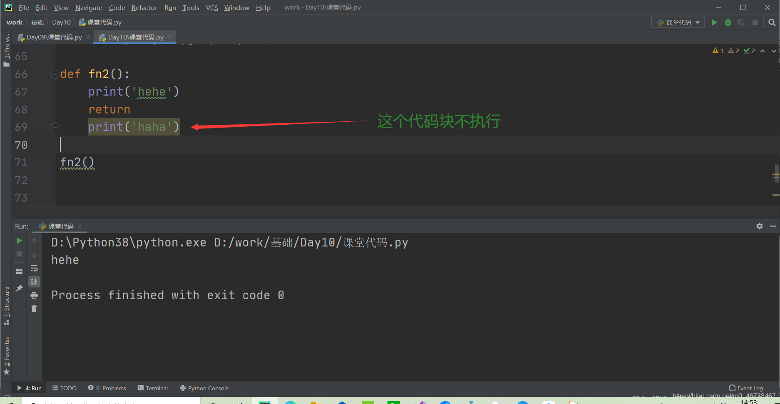Clear console output with trash icon
This screenshot has height=404, width=780.
click(34, 308)
